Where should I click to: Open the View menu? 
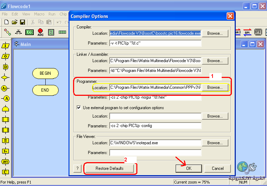click(26, 14)
